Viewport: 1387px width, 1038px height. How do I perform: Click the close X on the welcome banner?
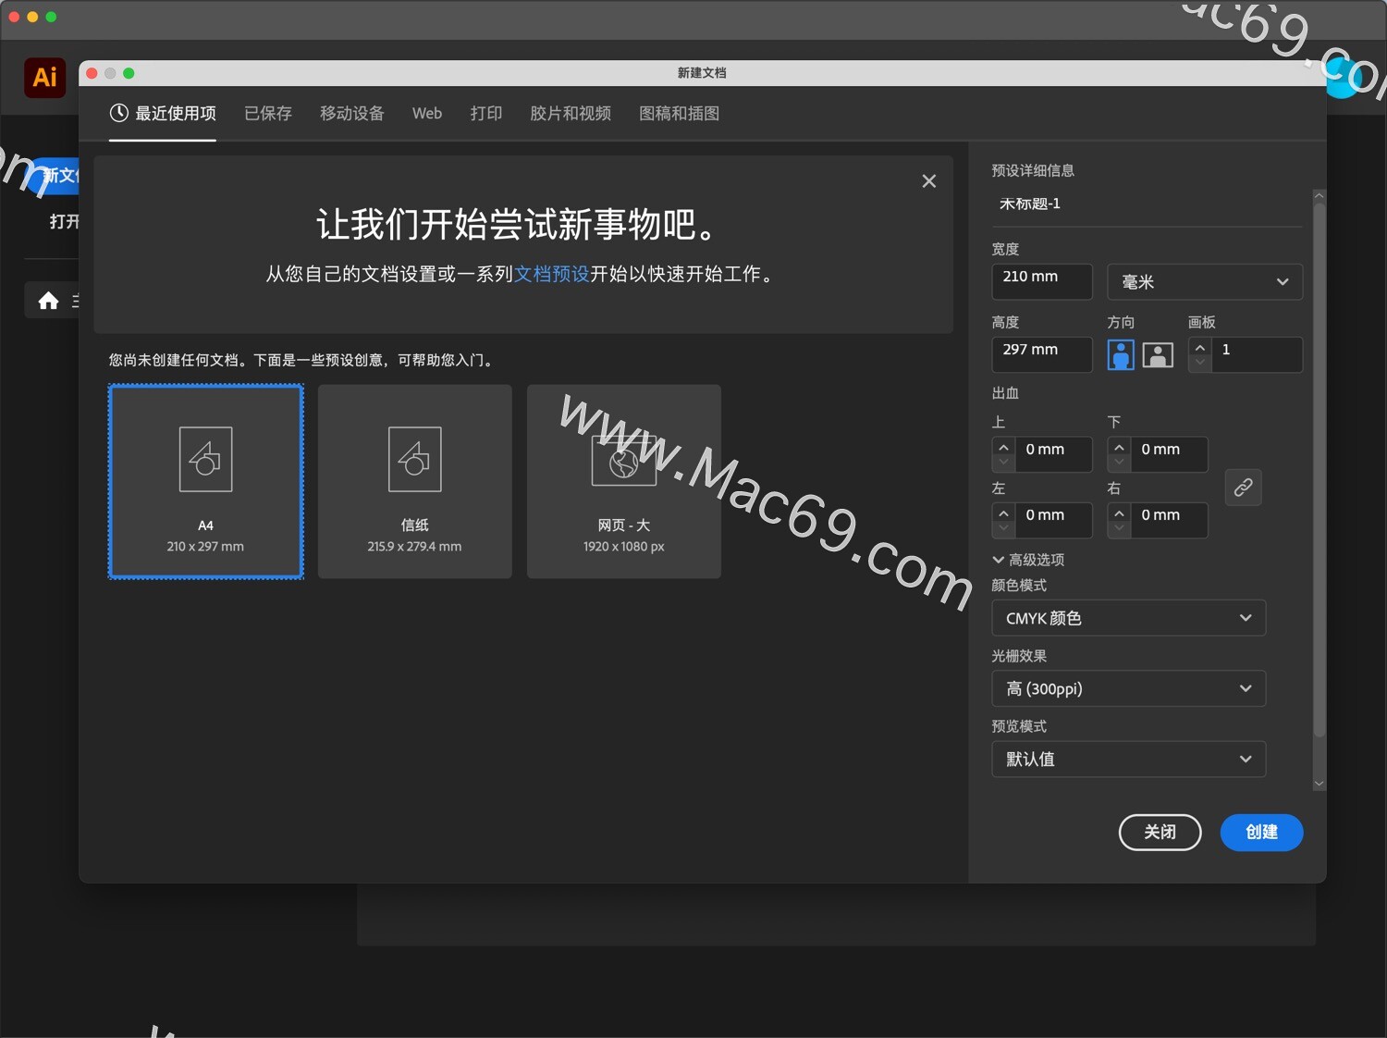(x=928, y=180)
